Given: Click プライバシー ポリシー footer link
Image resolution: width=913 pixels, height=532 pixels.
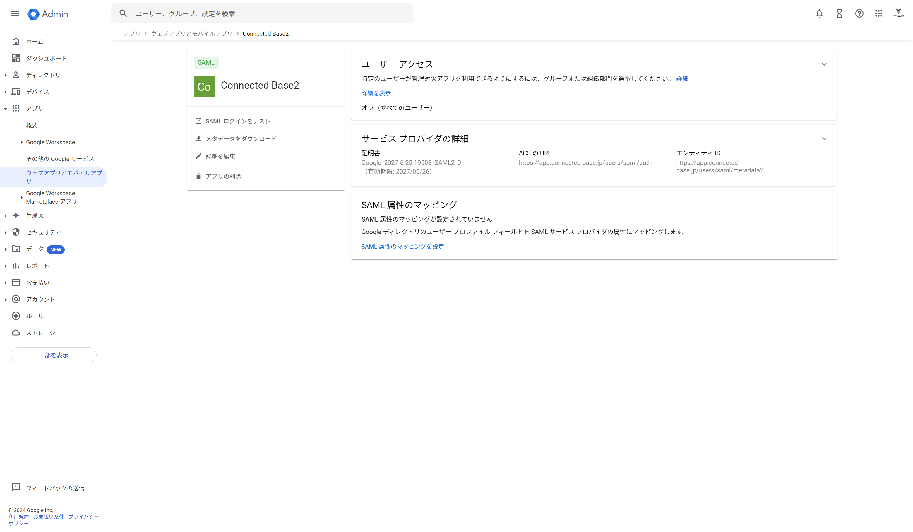Looking at the screenshot, I should (x=54, y=520).
